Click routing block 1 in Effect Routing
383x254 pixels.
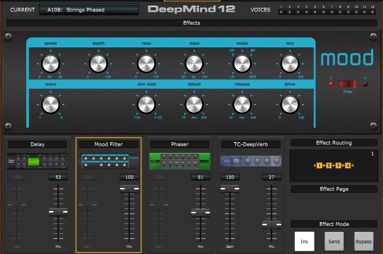319,166
